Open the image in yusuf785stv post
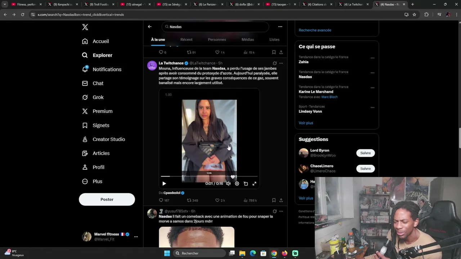The image size is (461, 259). point(197,237)
